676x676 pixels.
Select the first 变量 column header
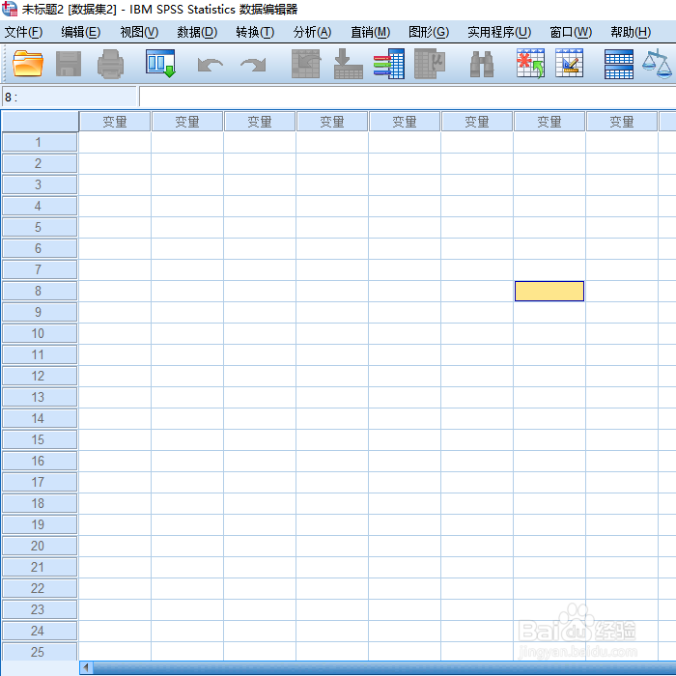pos(115,122)
